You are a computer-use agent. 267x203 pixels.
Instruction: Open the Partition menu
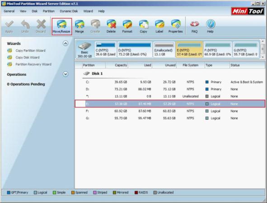[49, 11]
